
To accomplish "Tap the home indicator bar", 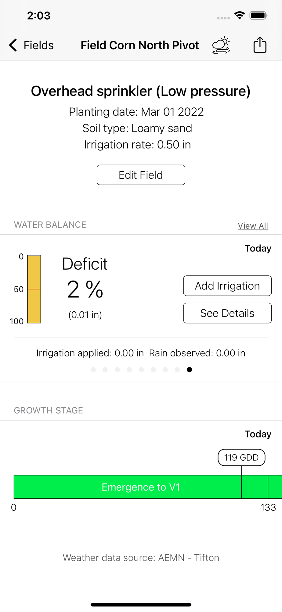I will coord(141,605).
